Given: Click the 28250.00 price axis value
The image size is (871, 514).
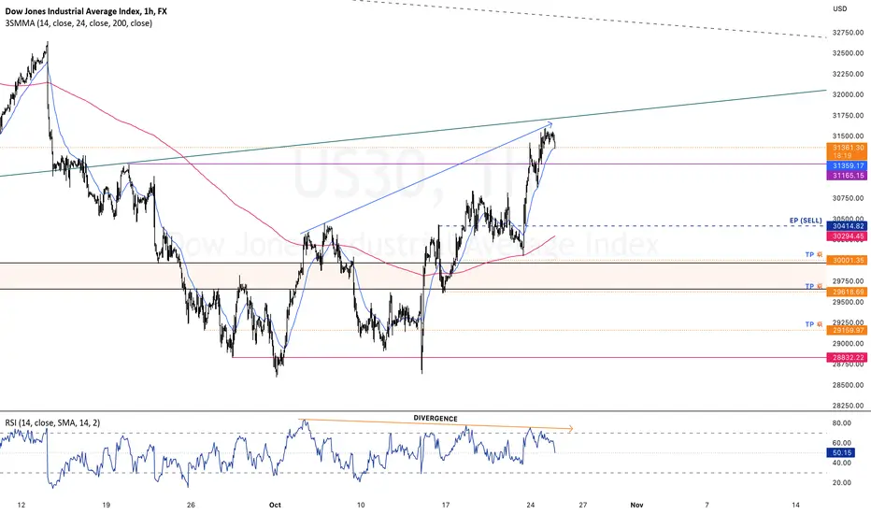Looking at the screenshot, I should (x=848, y=406).
